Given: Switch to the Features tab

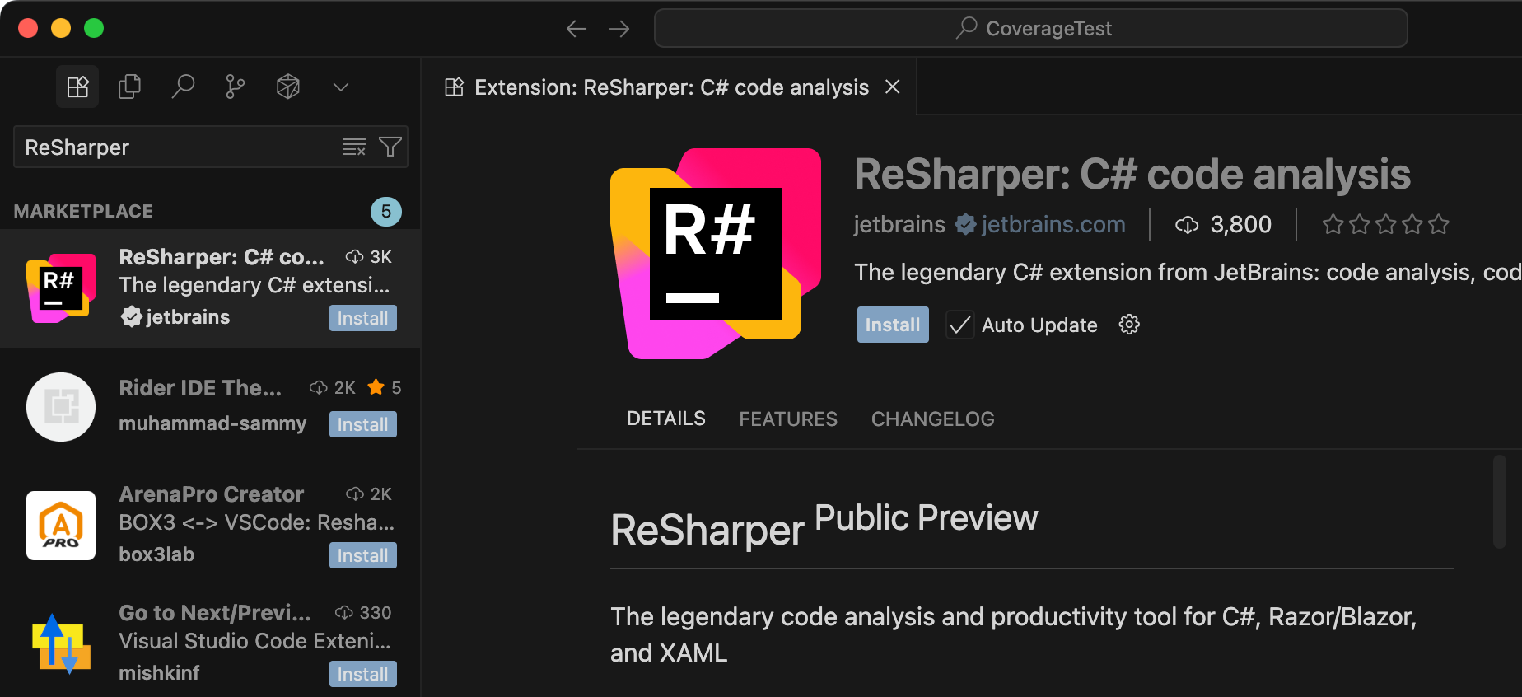Looking at the screenshot, I should (787, 419).
